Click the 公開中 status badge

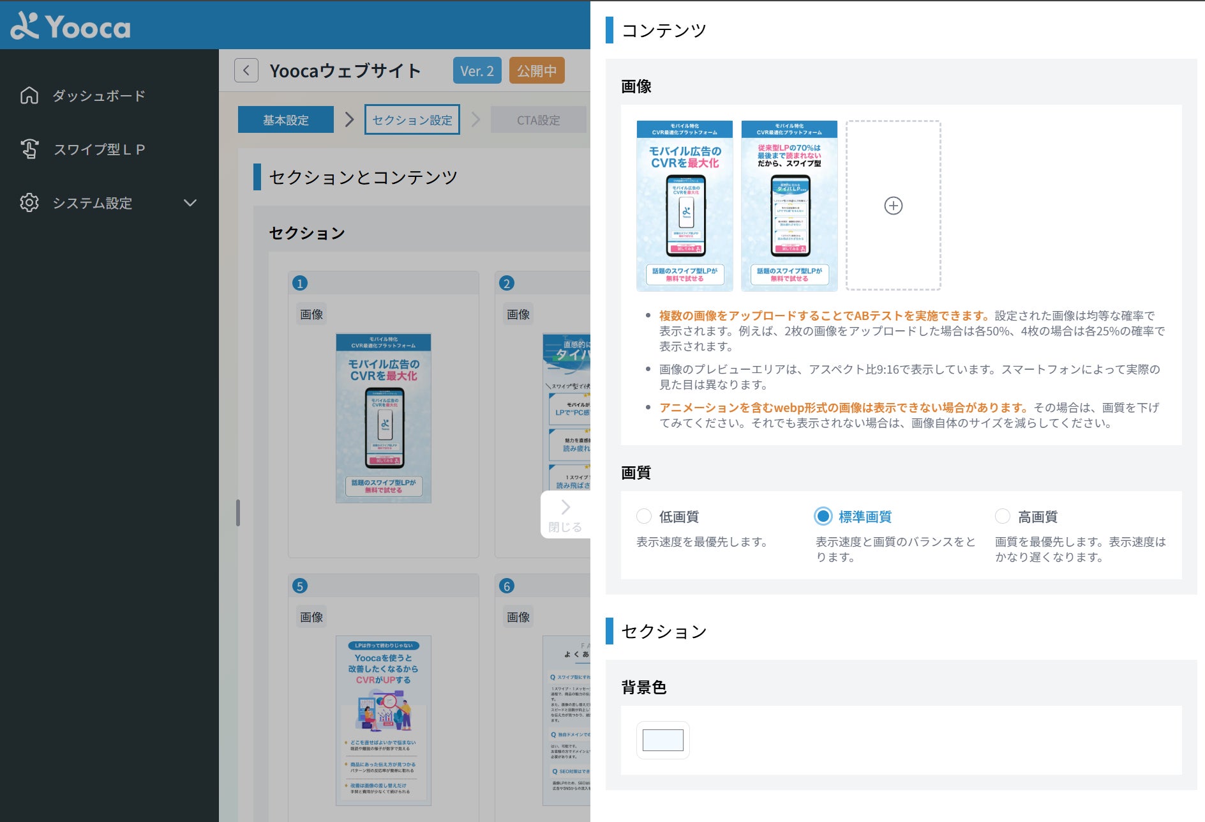(x=537, y=70)
